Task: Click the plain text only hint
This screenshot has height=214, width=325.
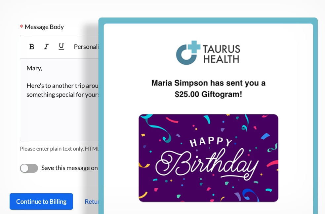Action: (x=59, y=149)
